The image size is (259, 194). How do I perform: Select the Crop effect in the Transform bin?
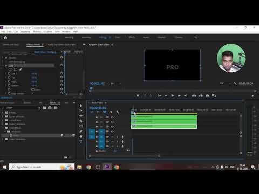click(16, 135)
